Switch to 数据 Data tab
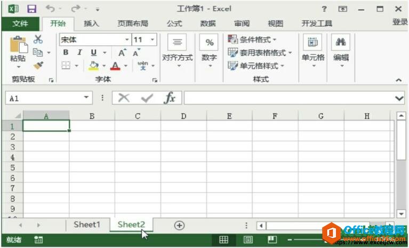The image size is (409, 248). [208, 23]
